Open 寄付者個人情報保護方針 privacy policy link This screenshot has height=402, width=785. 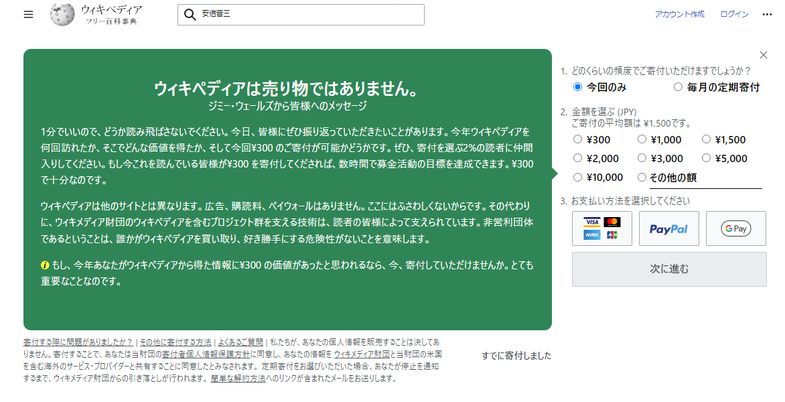coord(206,354)
